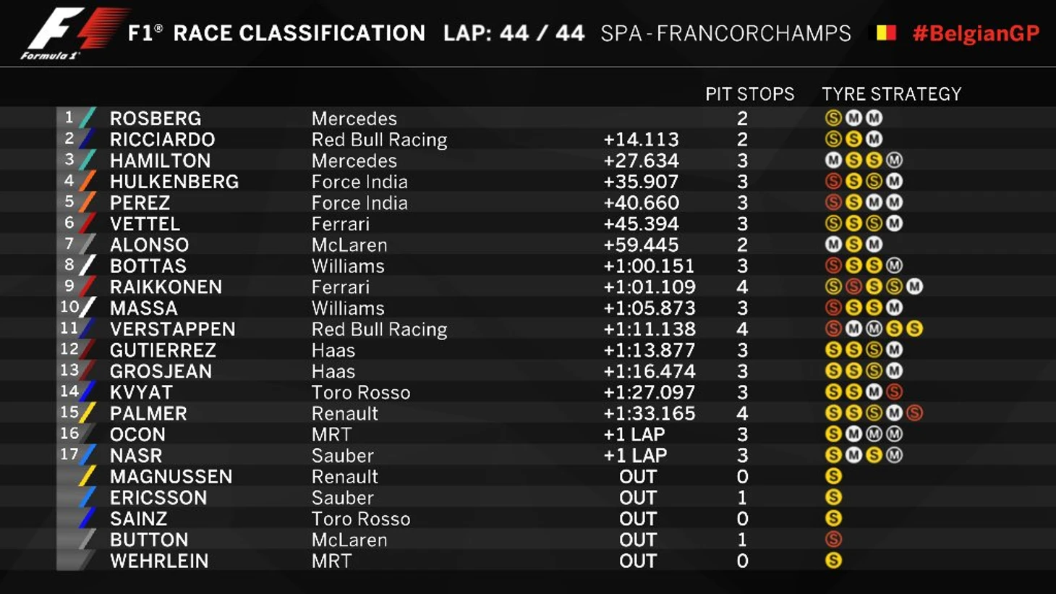The width and height of the screenshot is (1056, 594).
Task: Click Ricciardo's gap time +14.113
Action: [641, 140]
